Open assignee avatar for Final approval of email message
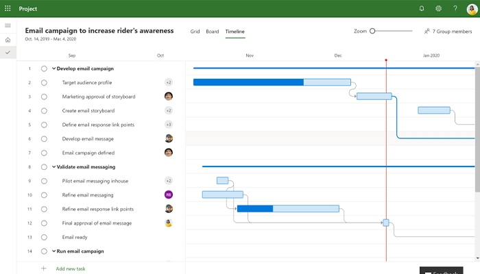This screenshot has height=274, width=480. (x=169, y=223)
